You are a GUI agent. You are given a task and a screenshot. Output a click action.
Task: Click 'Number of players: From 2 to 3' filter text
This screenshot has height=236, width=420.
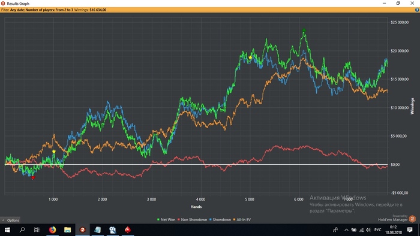coord(49,10)
